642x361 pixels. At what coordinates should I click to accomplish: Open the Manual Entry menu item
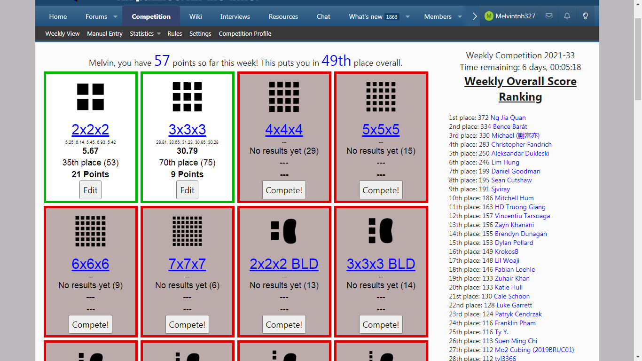pos(105,34)
